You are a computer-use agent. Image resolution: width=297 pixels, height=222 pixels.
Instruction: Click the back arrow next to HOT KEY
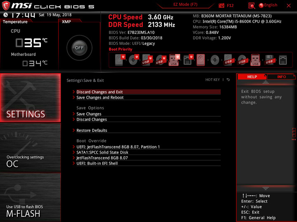tap(228, 80)
